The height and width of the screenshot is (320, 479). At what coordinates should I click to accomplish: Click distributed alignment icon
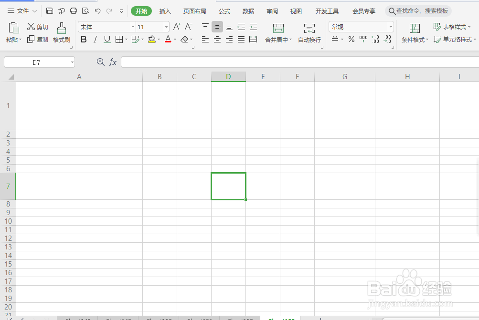[x=253, y=40]
